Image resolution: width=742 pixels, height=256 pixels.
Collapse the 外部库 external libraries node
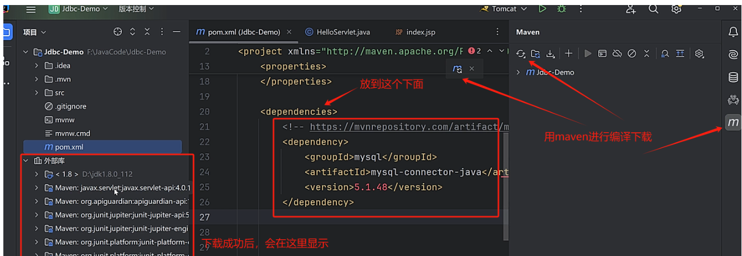[26, 161]
